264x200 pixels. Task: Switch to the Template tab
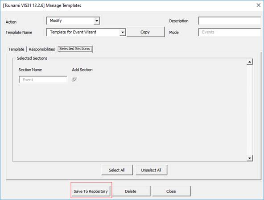coord(16,50)
